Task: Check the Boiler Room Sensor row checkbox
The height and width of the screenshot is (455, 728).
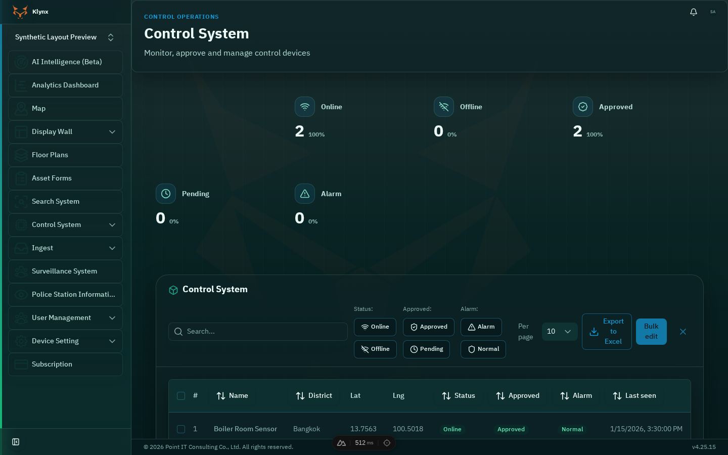Action: [181, 429]
